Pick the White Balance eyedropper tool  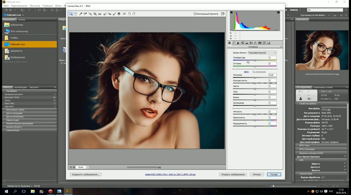[x=81, y=14]
